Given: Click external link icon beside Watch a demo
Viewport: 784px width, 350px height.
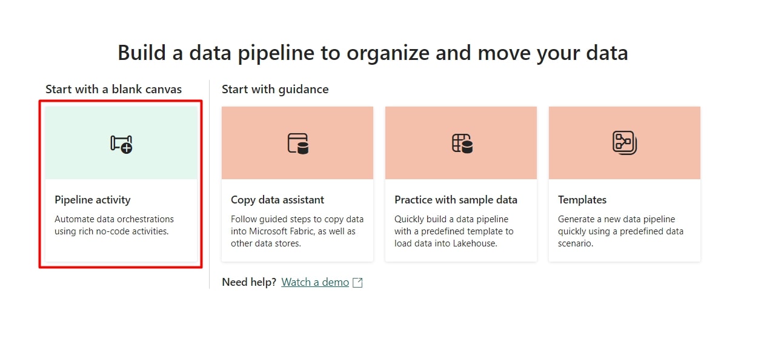Looking at the screenshot, I should tap(358, 283).
